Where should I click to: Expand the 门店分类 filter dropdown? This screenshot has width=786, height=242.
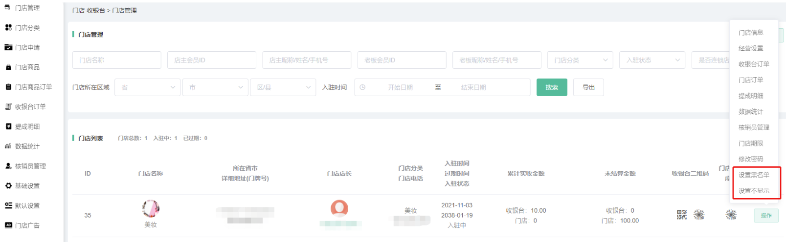(580, 60)
